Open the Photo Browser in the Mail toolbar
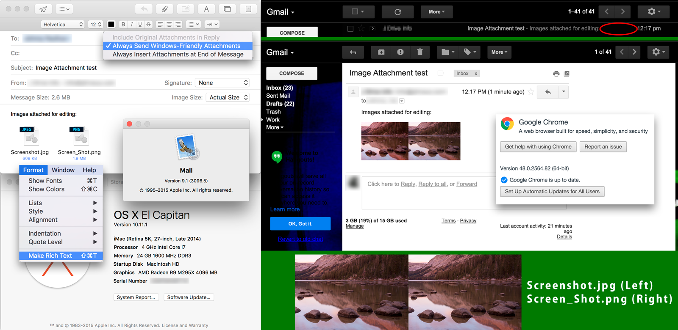 coord(228,9)
